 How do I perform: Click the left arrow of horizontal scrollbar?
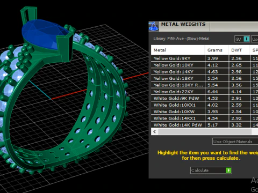(x=154, y=132)
